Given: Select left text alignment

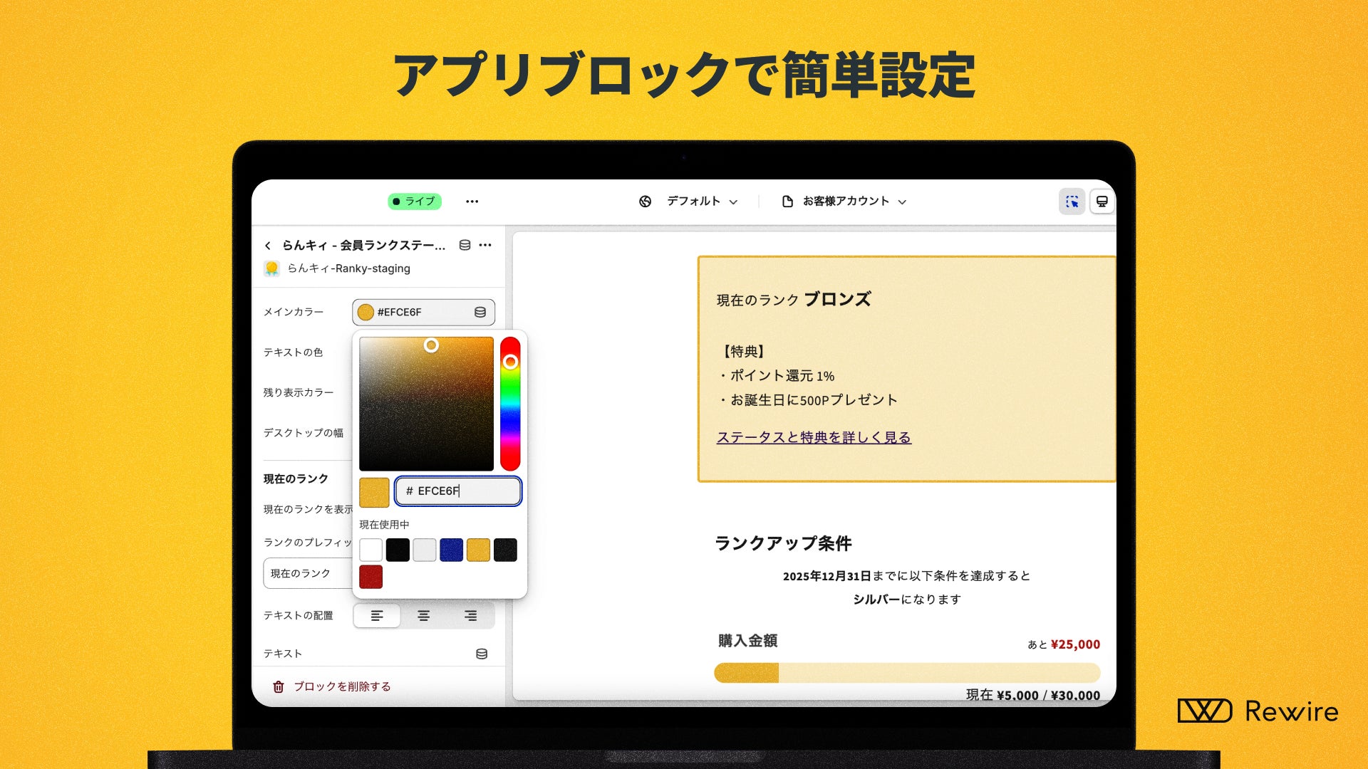Looking at the screenshot, I should click(377, 615).
